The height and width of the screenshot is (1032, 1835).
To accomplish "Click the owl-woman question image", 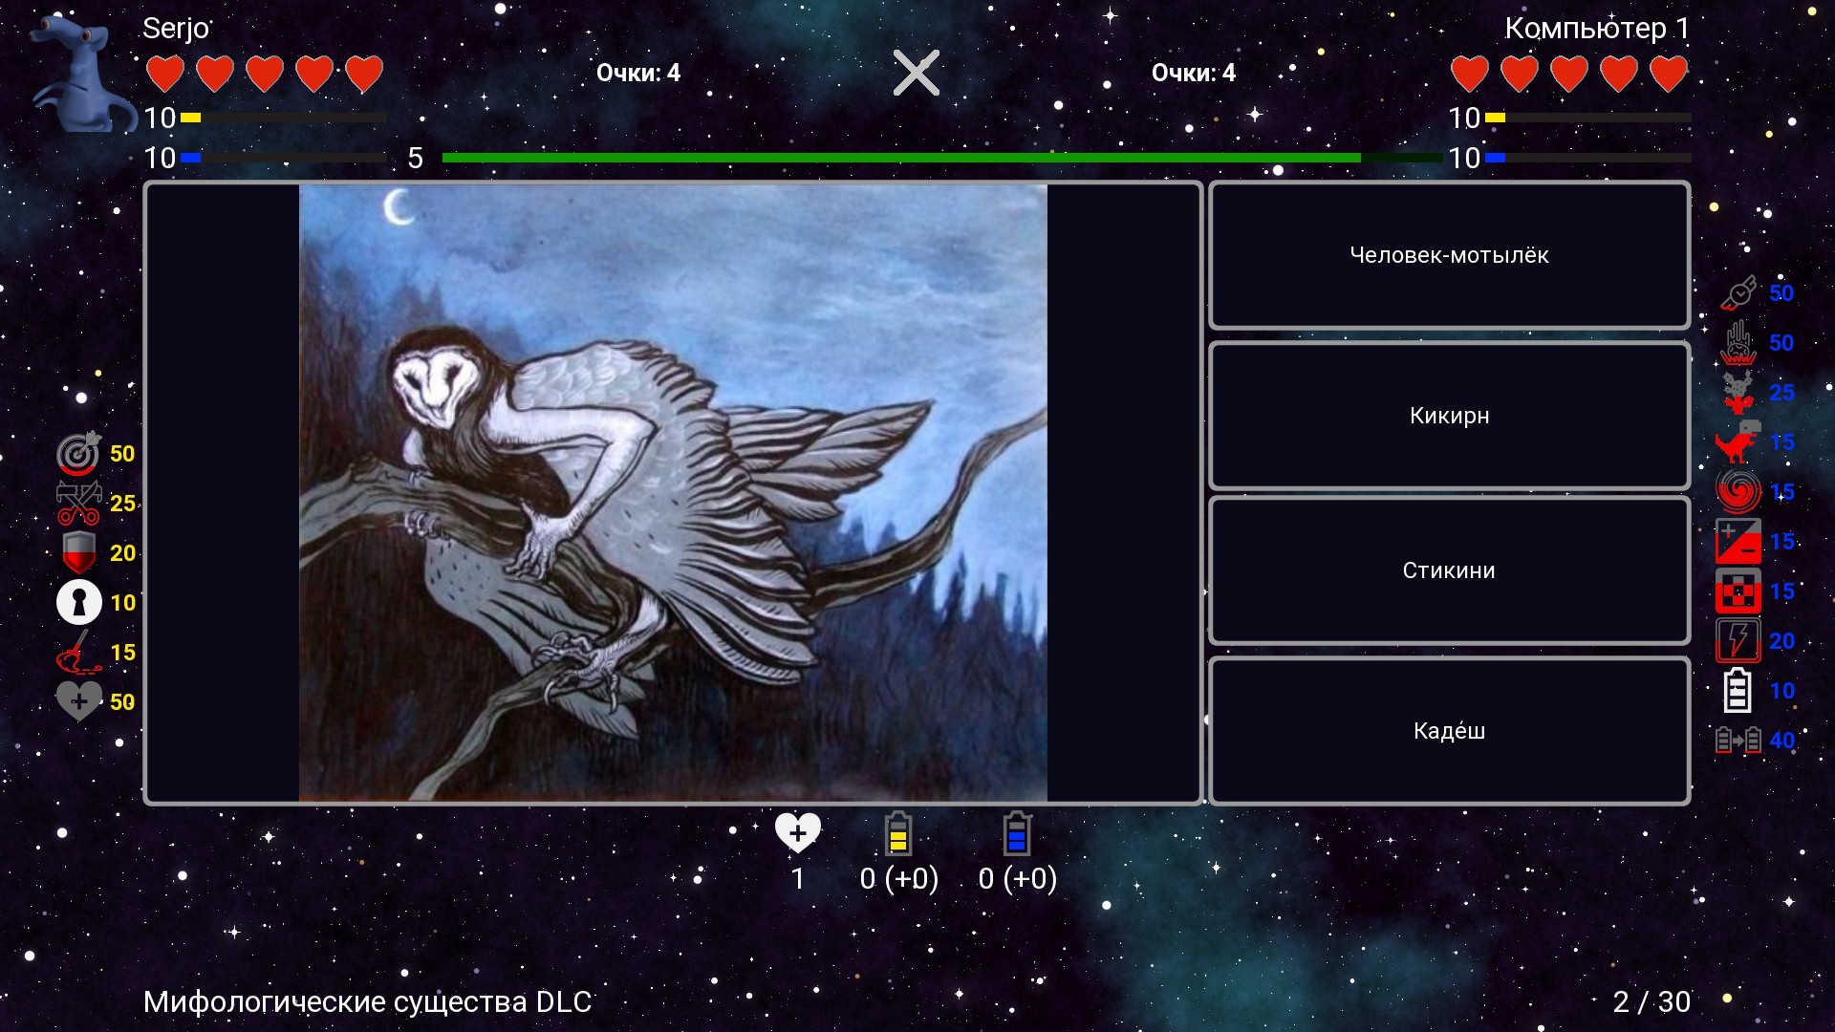I will point(673,492).
